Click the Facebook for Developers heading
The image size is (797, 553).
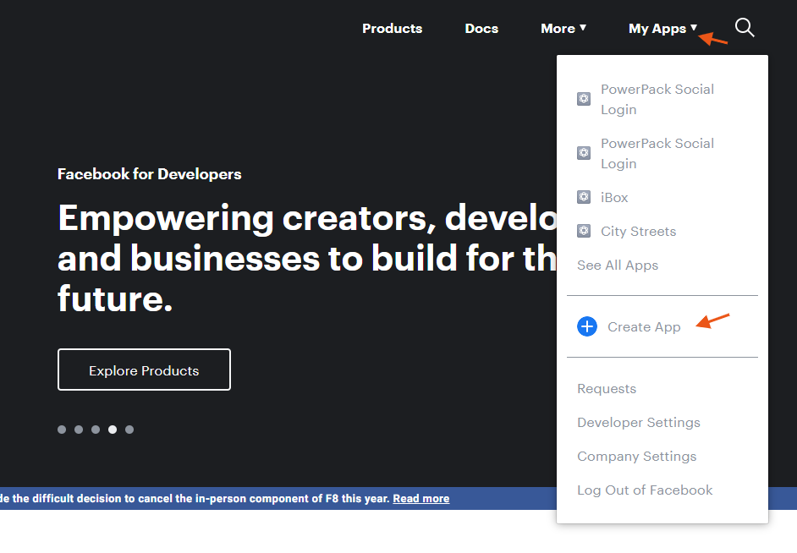(150, 174)
